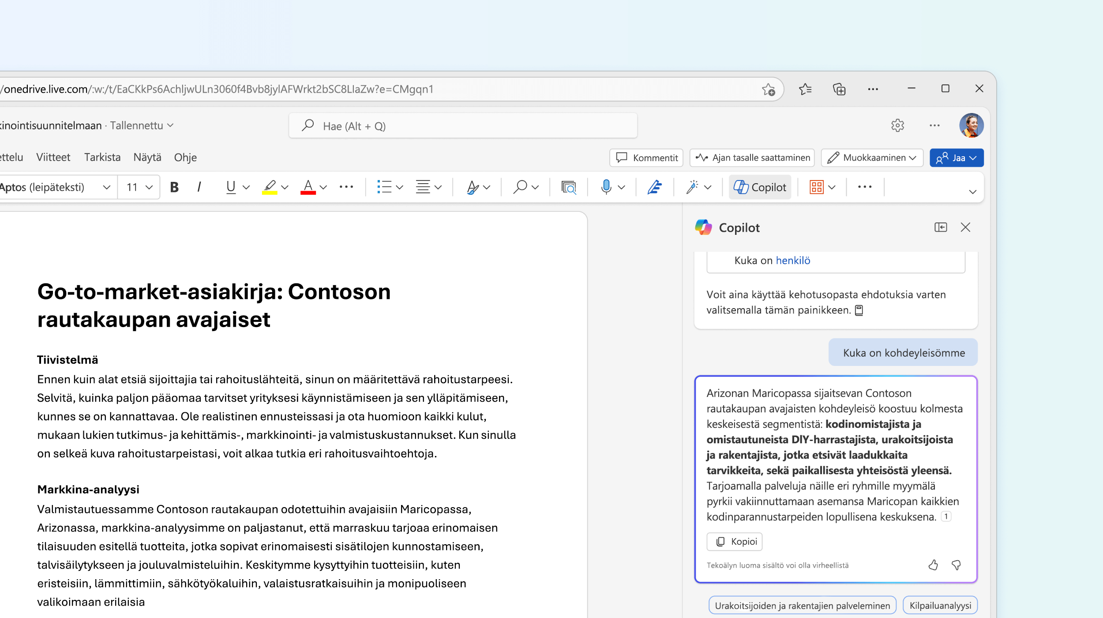Expand the ribbon display chevron
The height and width of the screenshot is (618, 1103).
[972, 192]
